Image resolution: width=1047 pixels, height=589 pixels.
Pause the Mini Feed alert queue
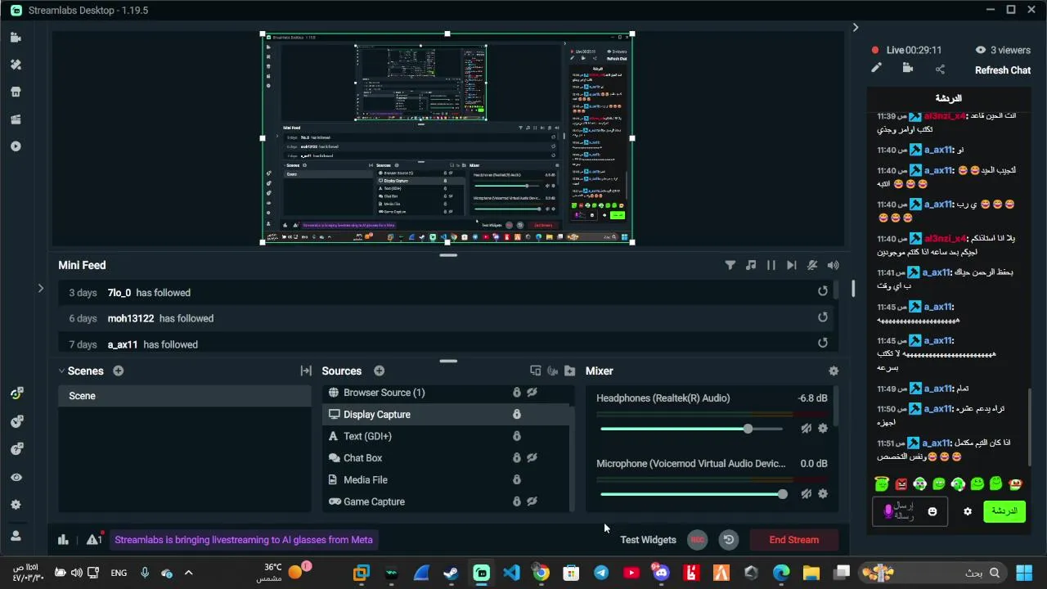pos(771,265)
